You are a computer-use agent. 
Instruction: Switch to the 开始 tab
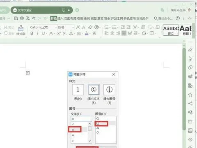[54, 18]
